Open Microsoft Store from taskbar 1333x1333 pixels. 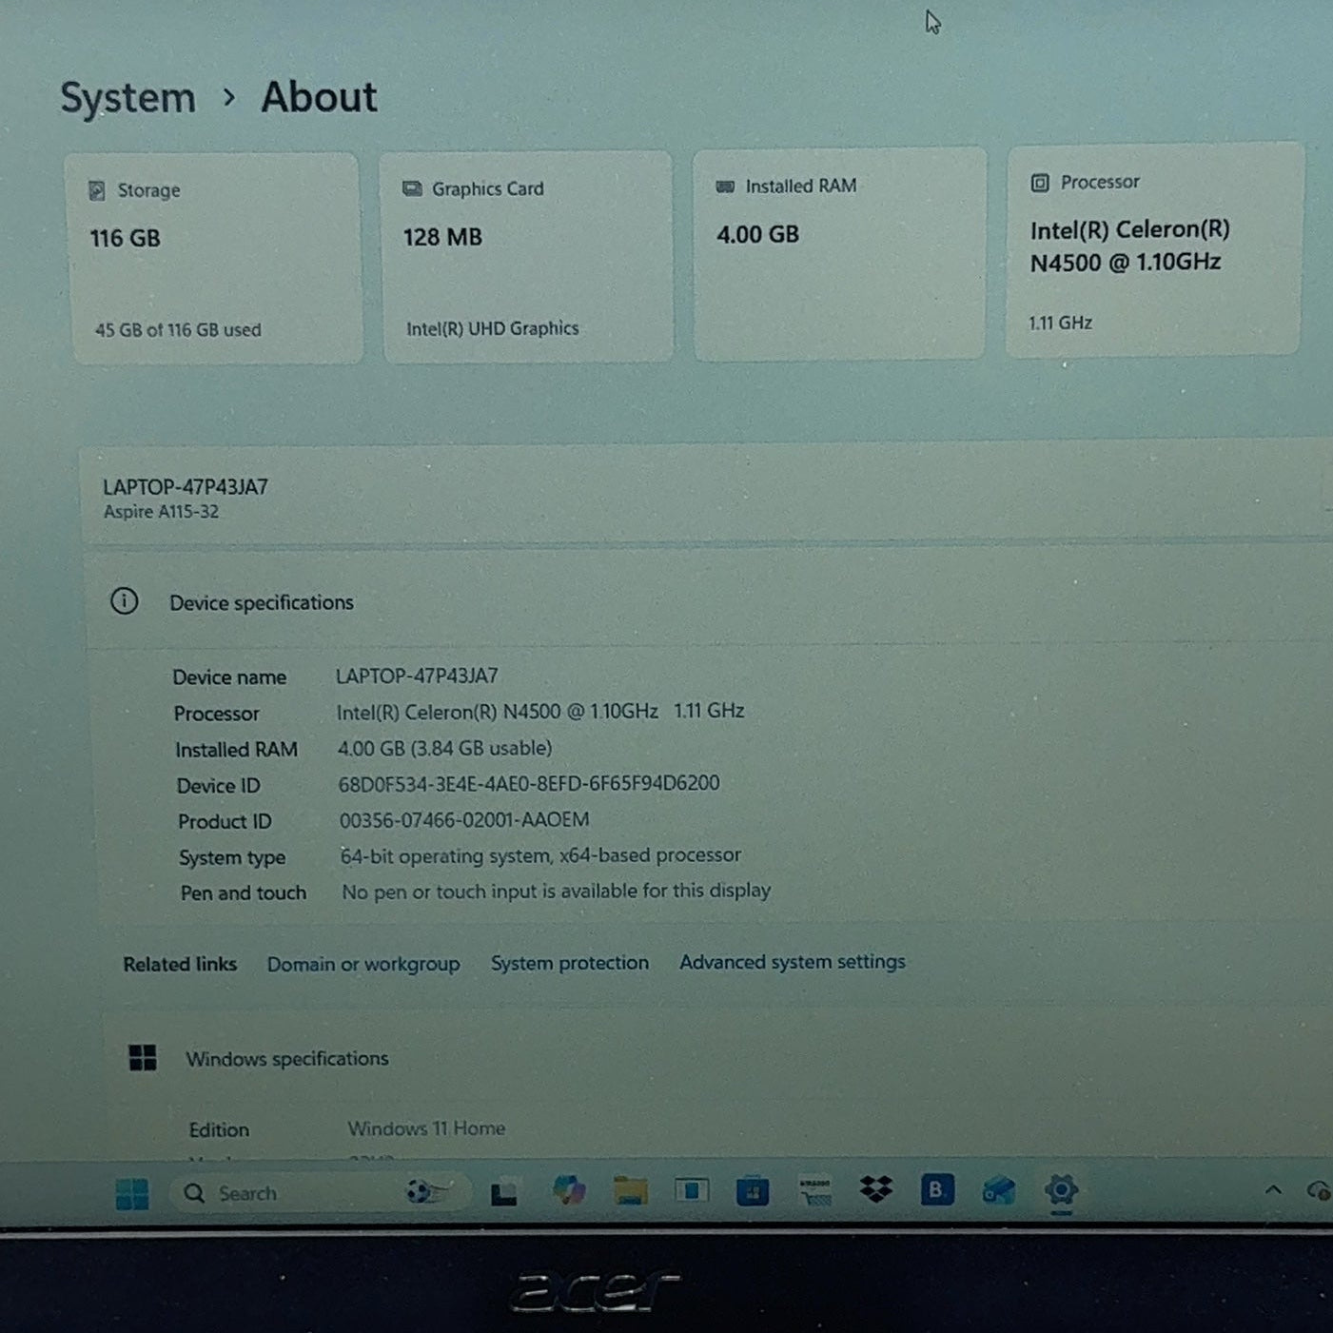753,1190
